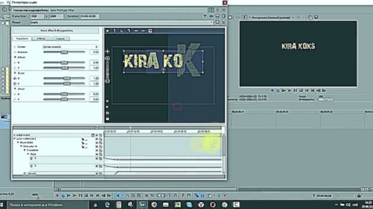Pause the titler canvas preview
Viewport: 373px width, 209px height.
click(107, 113)
